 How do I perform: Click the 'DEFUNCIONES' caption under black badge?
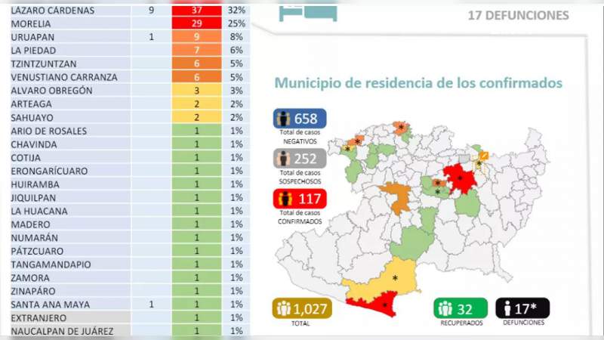click(523, 323)
